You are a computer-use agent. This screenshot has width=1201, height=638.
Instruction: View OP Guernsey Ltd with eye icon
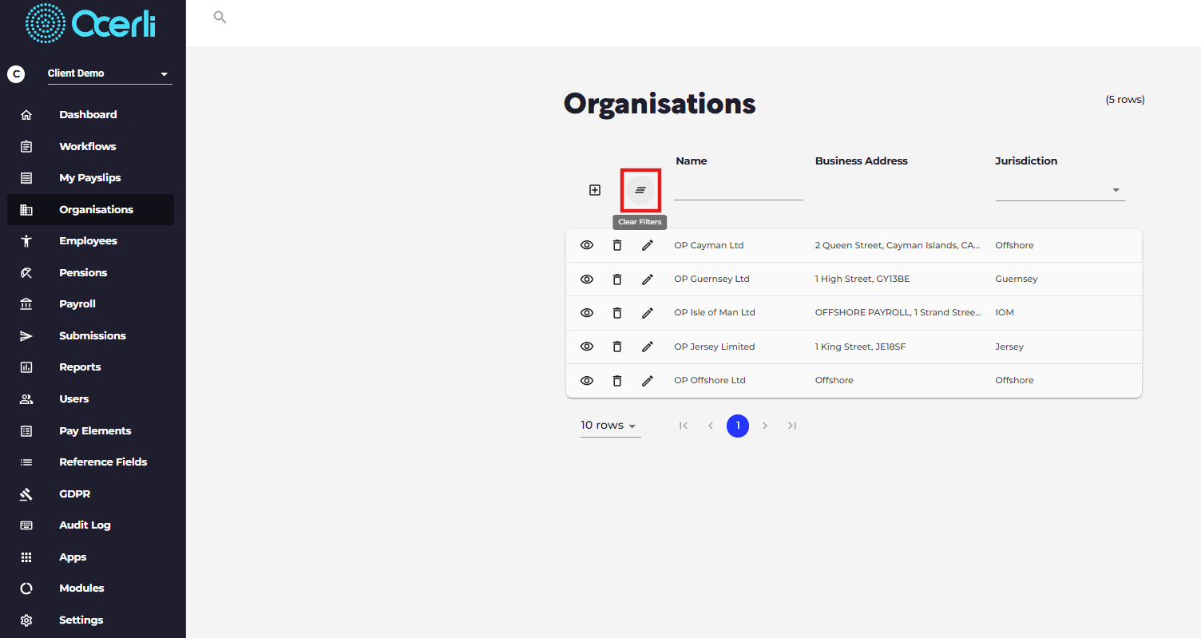tap(587, 279)
